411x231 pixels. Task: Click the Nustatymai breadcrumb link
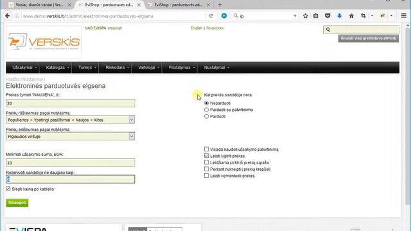[x=33, y=79]
